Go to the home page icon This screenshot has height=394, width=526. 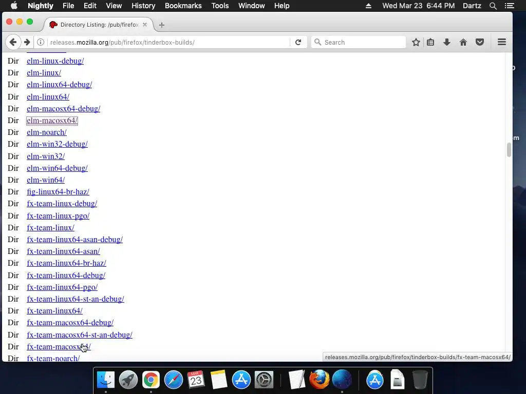(463, 42)
